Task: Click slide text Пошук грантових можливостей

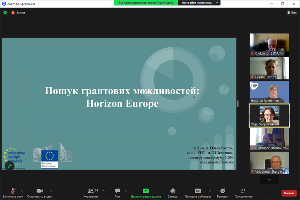Action: tap(122, 91)
